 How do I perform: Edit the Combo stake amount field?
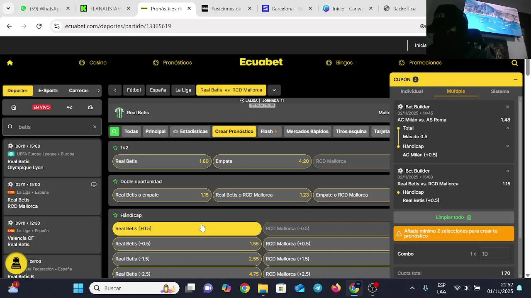click(x=494, y=254)
